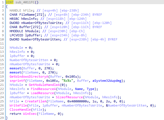Click the CloseHandle function call
164x120 pixels.
point(20,110)
